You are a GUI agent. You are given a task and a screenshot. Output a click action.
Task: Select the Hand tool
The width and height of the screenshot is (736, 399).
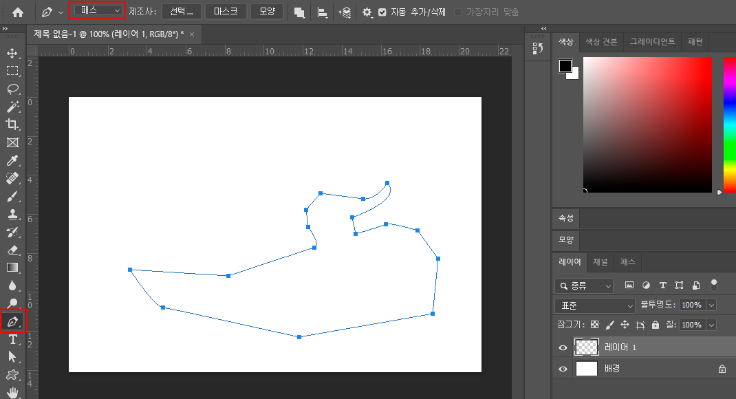[12, 393]
